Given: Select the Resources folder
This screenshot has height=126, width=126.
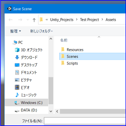Looking at the screenshot, I should tap(92, 50).
